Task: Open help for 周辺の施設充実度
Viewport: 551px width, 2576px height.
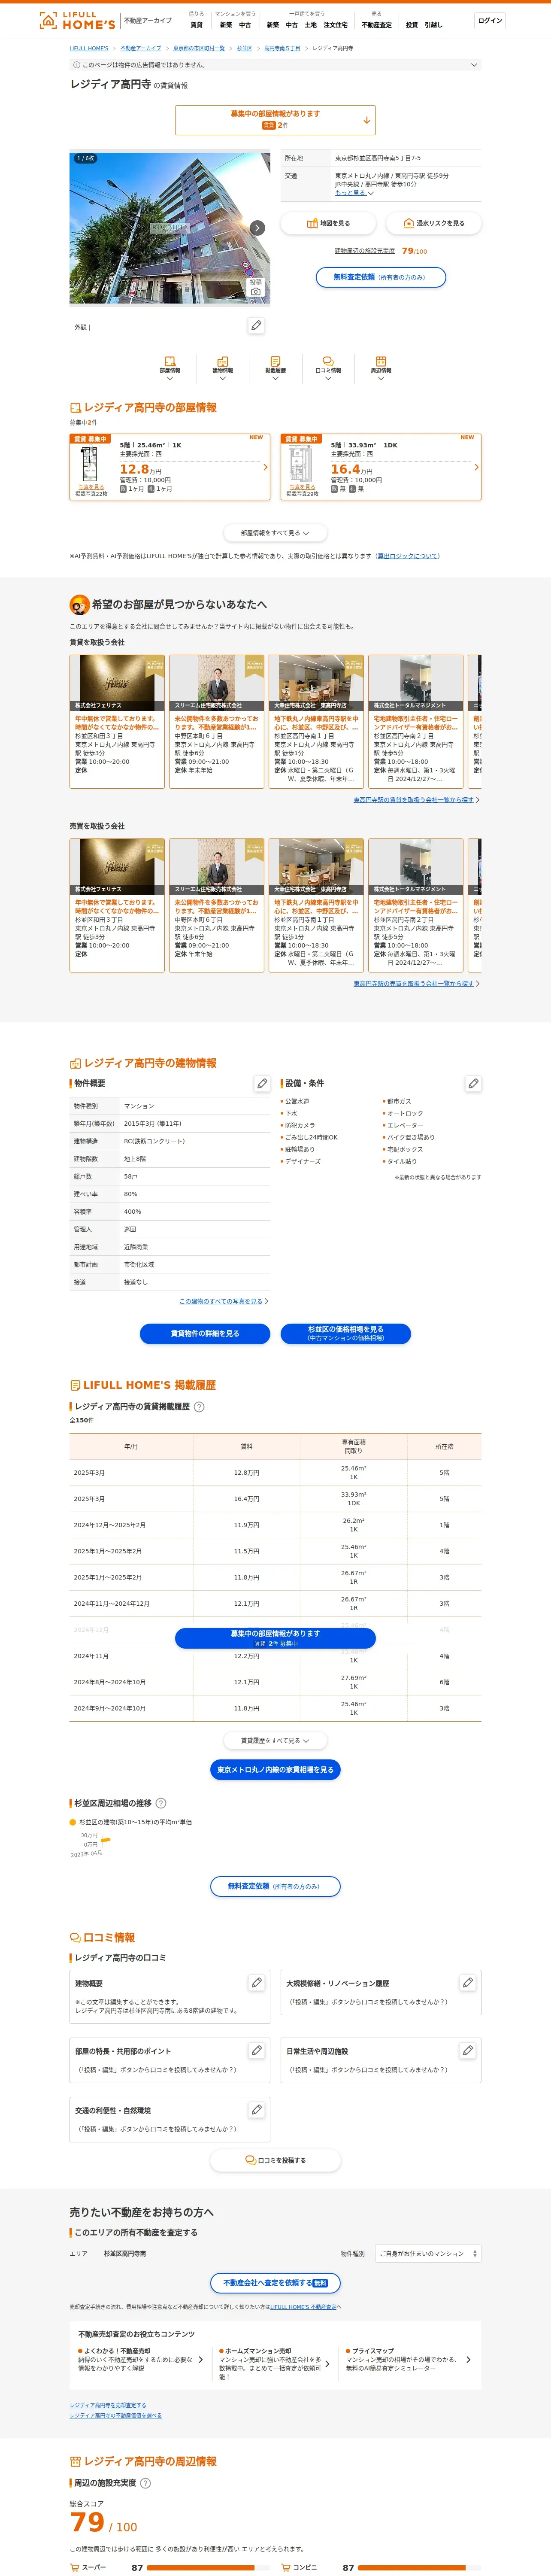Action: coord(145,2483)
